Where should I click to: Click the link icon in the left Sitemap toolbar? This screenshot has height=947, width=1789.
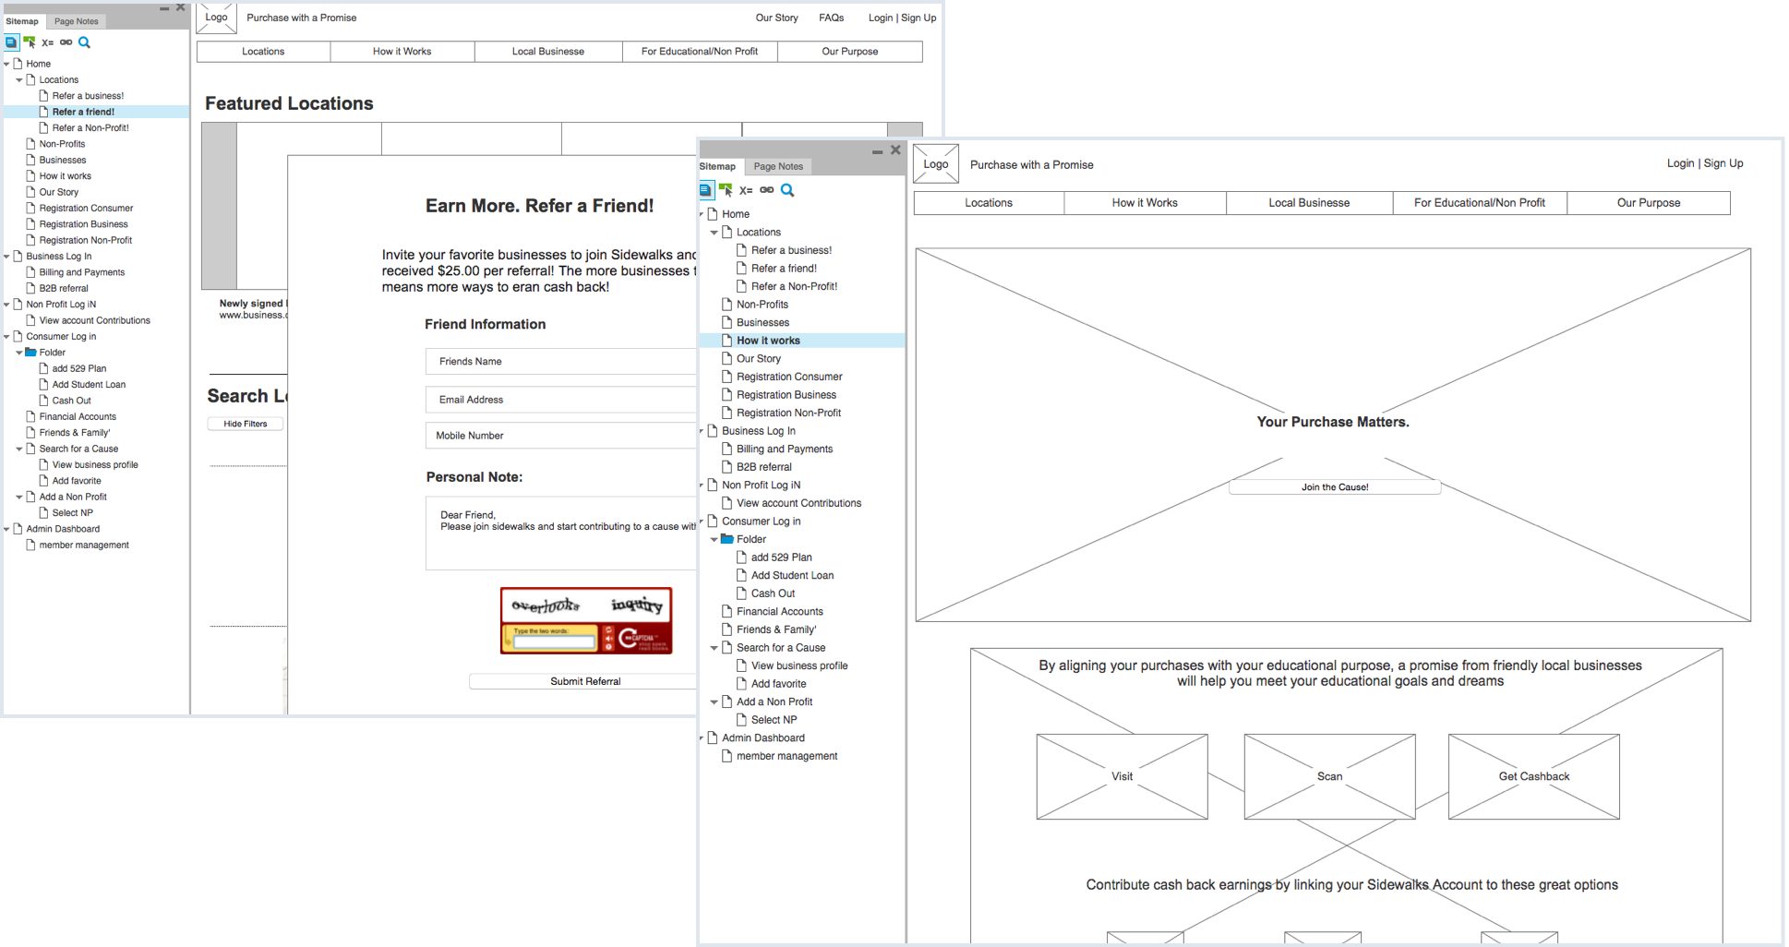[x=66, y=42]
